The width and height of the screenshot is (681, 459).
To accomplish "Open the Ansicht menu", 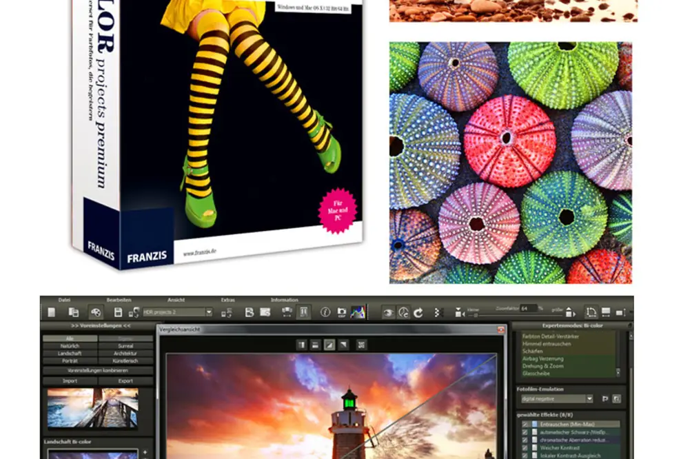I will click(x=176, y=300).
